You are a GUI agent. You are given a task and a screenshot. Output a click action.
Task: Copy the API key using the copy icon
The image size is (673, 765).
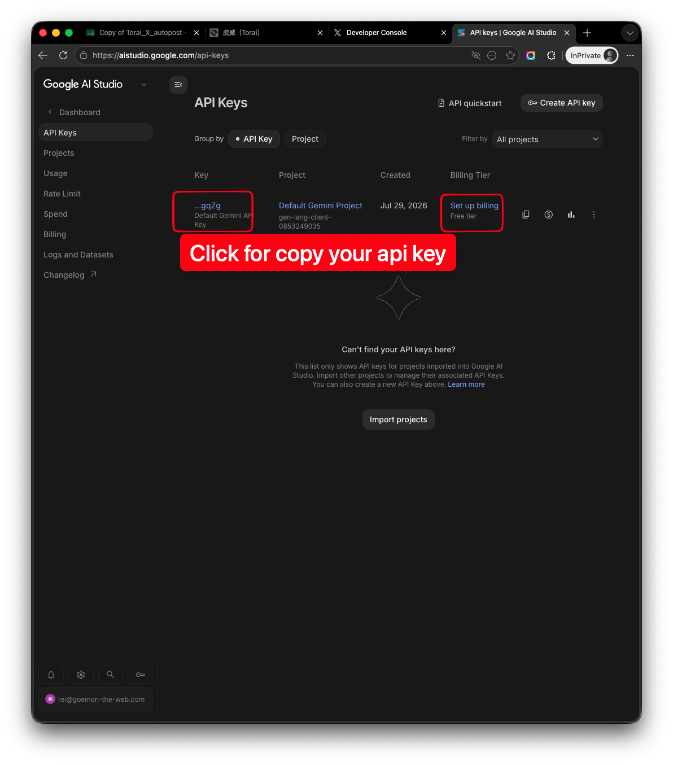pos(526,215)
